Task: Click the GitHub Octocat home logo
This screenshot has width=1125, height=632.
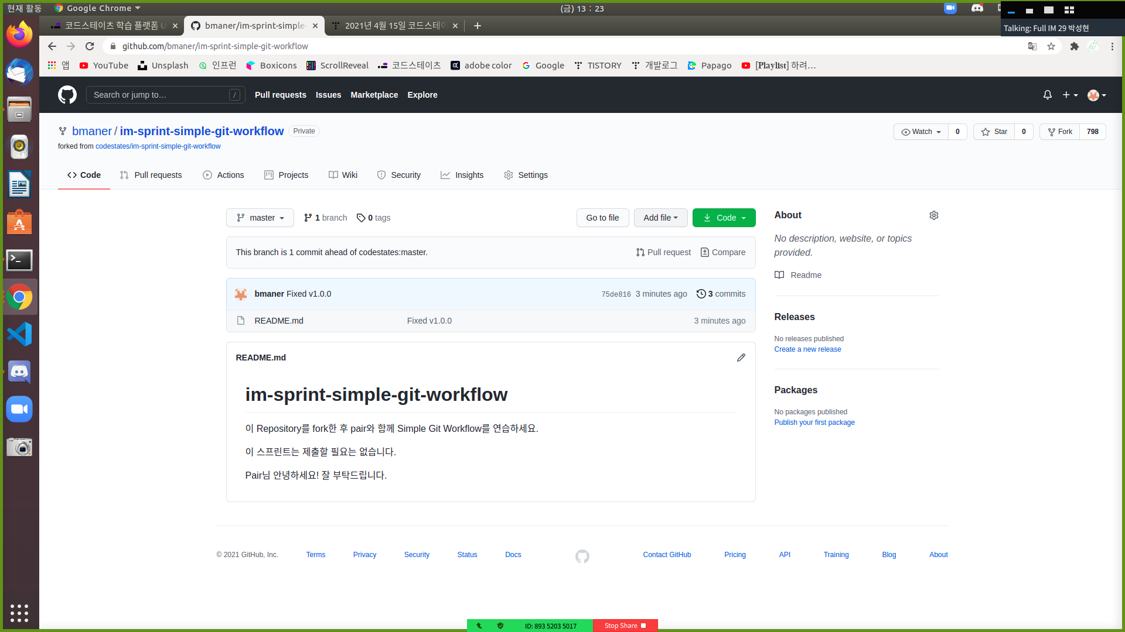Action: point(67,95)
